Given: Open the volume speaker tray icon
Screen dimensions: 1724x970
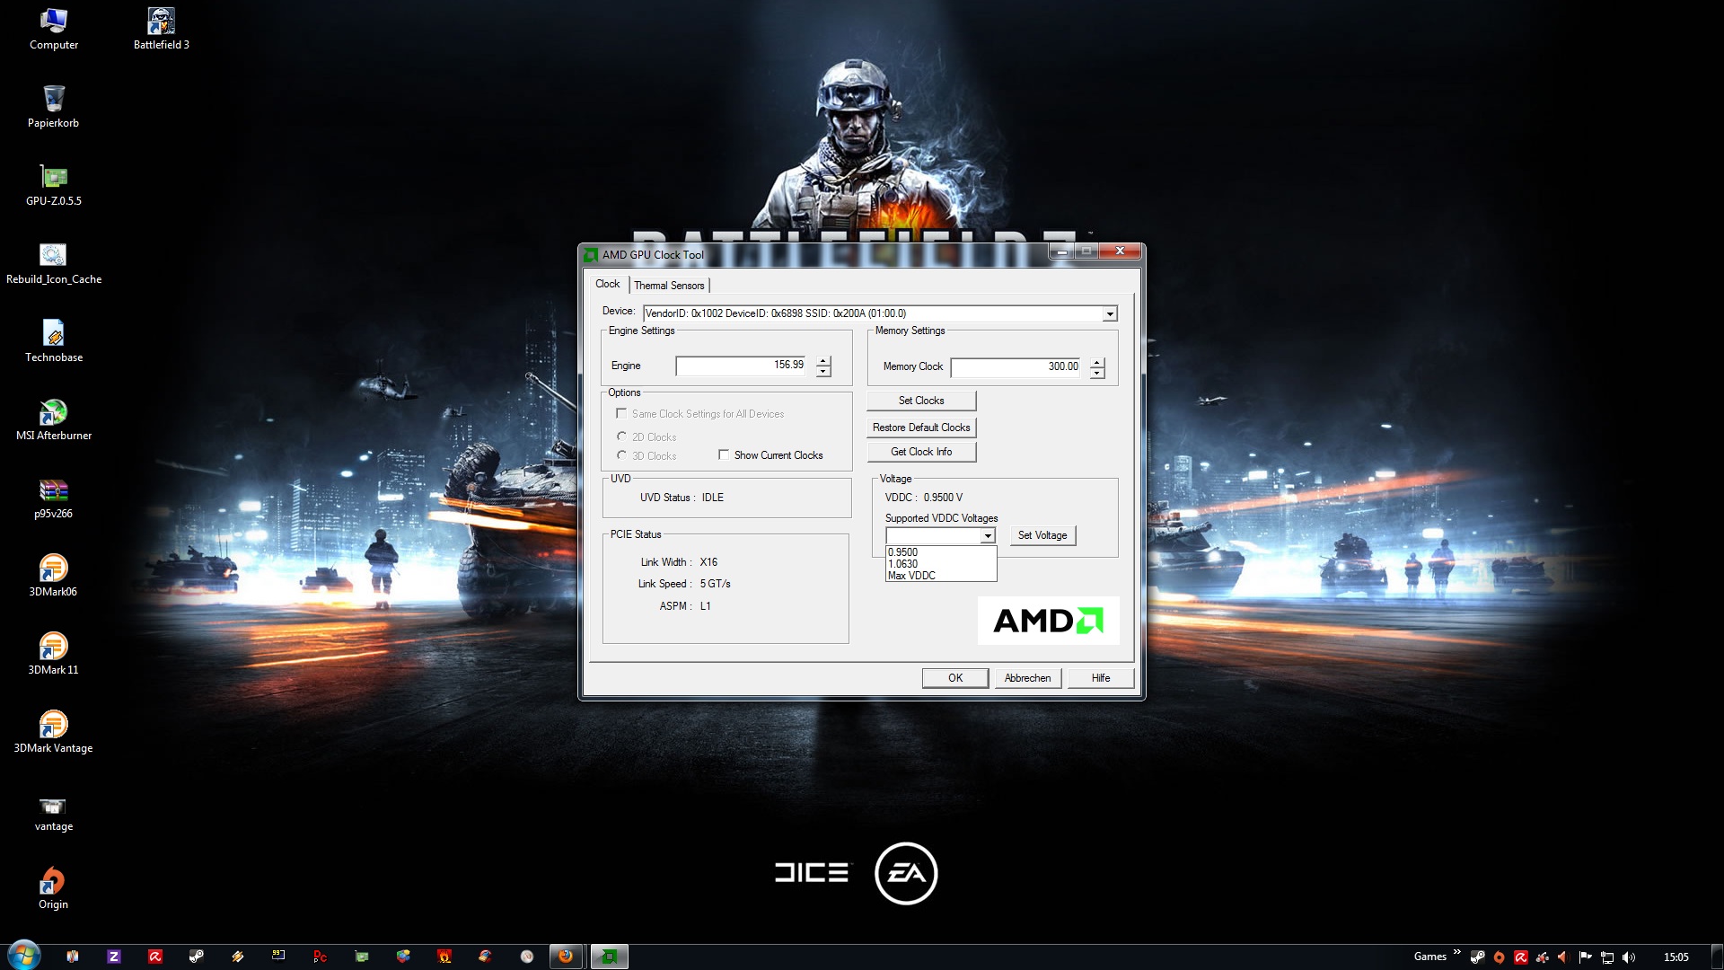Looking at the screenshot, I should tap(1629, 957).
